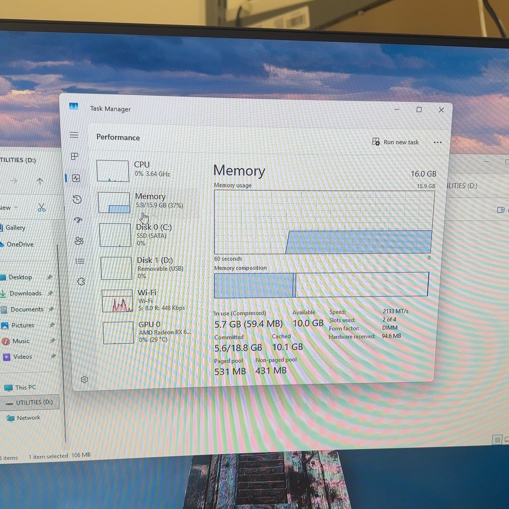Screen dimensions: 509x509
Task: Open Services page puzzle icon
Action: point(81,281)
